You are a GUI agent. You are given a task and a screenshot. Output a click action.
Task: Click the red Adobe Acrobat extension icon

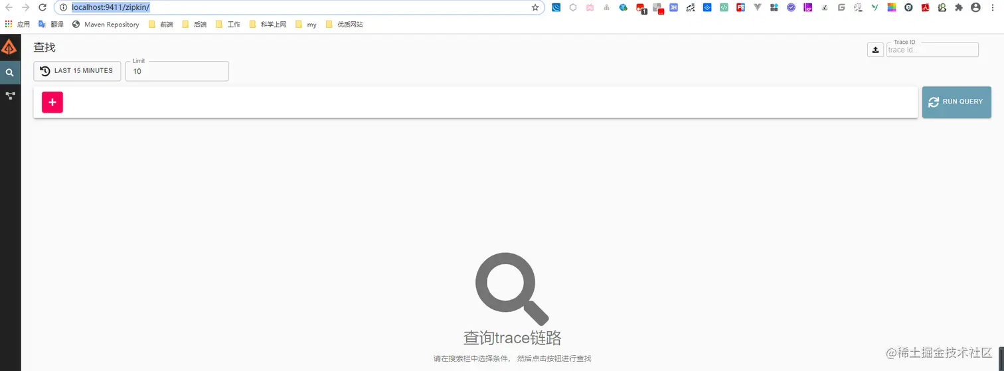coord(925,7)
